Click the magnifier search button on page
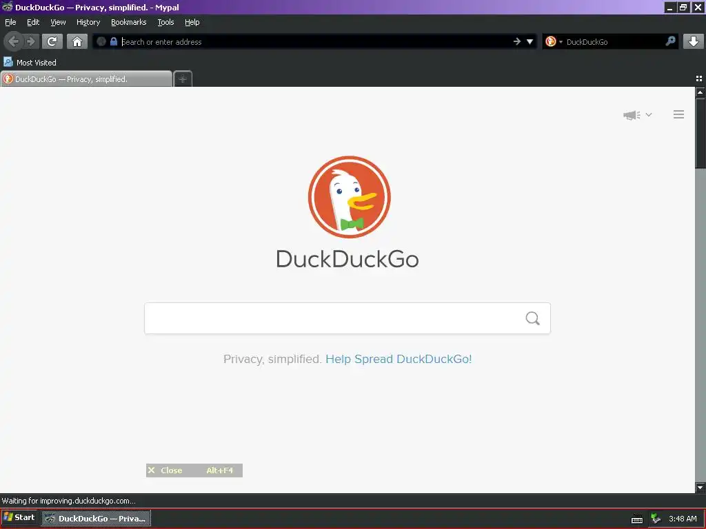 click(x=533, y=318)
